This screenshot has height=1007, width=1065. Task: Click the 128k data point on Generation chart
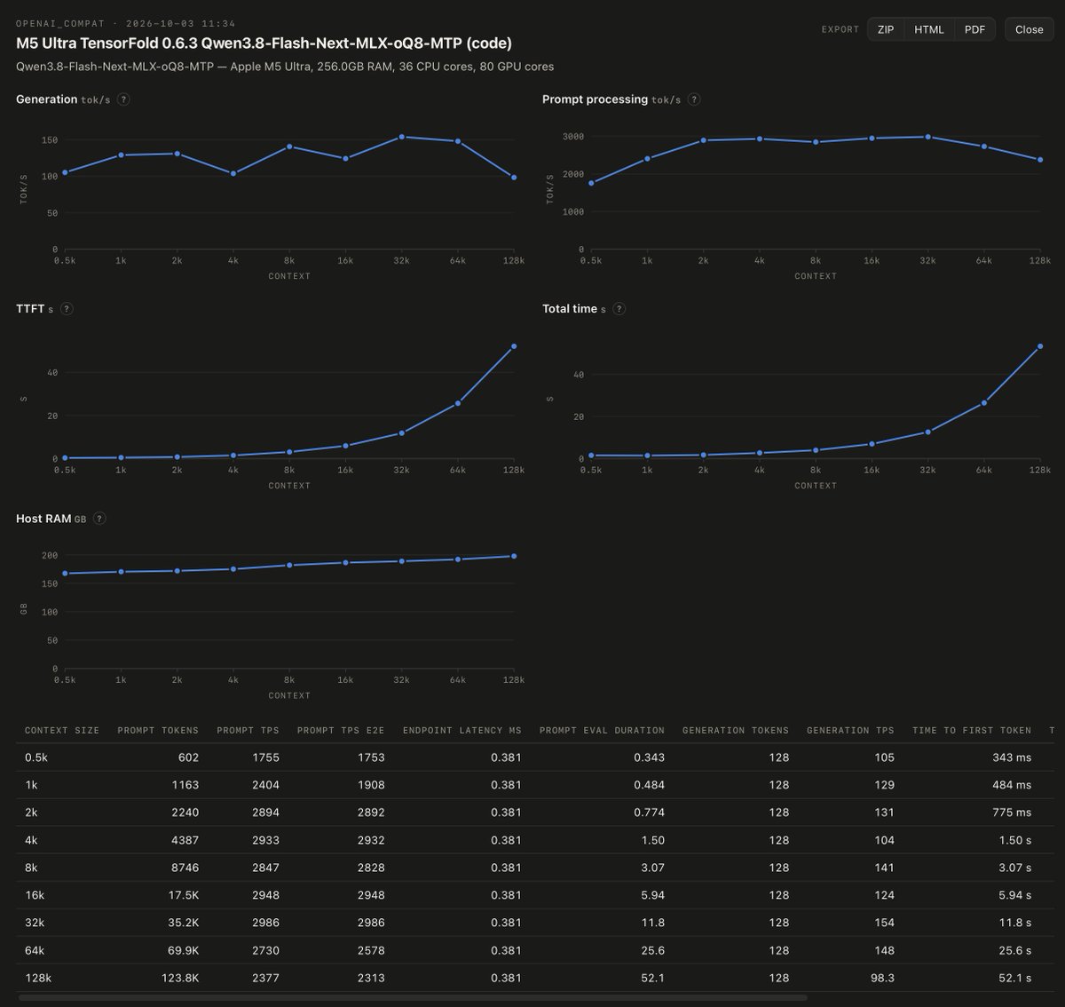coord(514,178)
